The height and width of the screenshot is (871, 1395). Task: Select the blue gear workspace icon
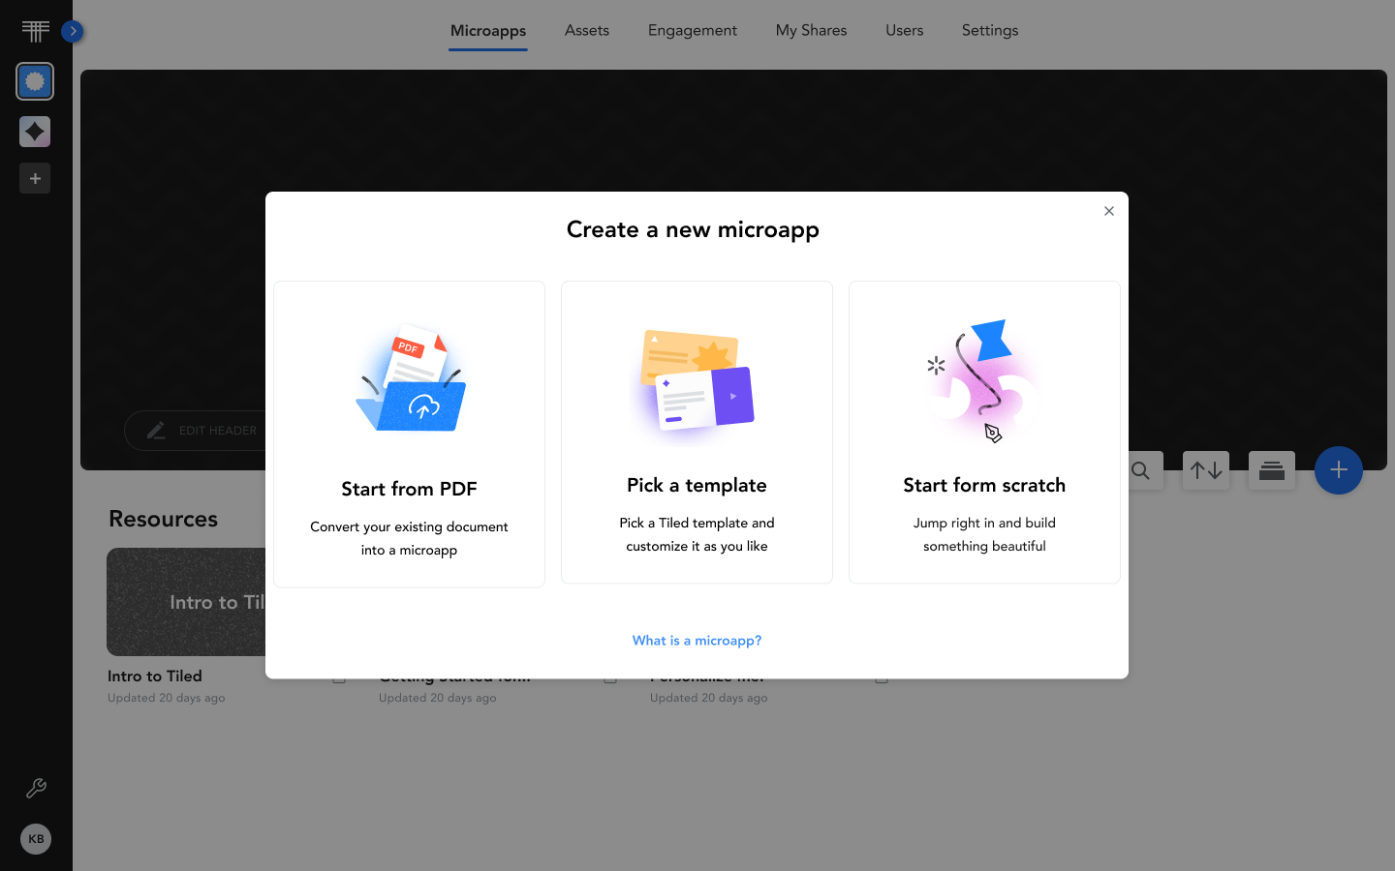pyautogui.click(x=35, y=81)
